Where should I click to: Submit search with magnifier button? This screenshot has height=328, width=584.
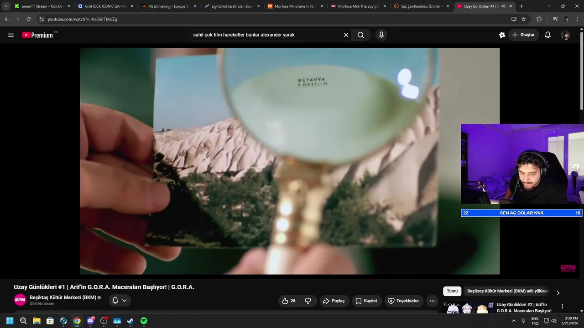361,35
